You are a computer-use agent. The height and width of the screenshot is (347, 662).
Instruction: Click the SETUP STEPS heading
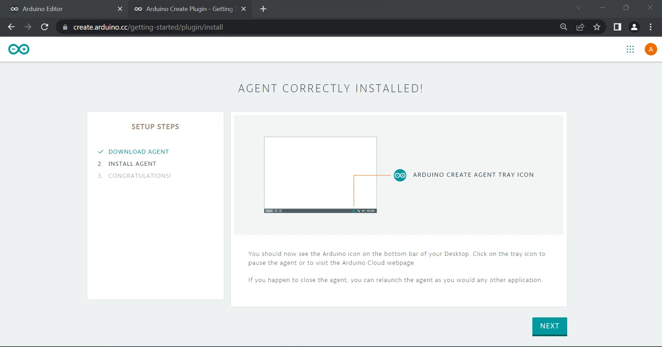click(155, 127)
